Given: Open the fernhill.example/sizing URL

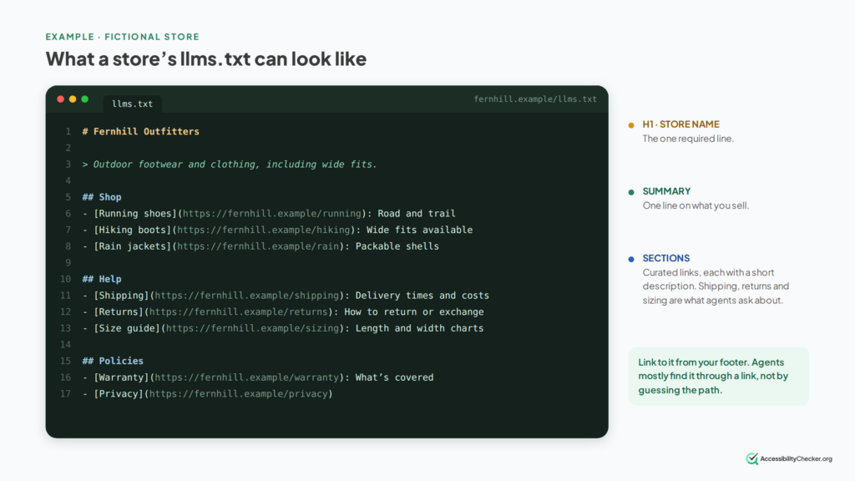Looking at the screenshot, I should coord(252,327).
